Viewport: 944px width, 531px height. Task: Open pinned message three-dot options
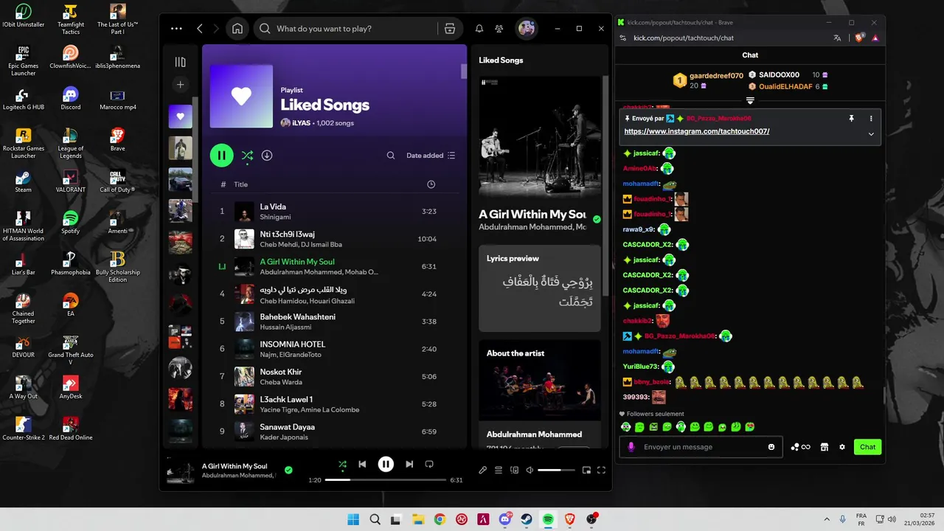tap(871, 118)
